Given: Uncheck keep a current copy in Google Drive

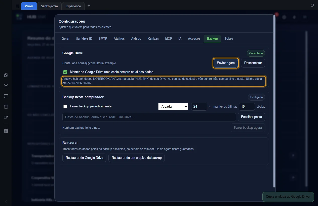Looking at the screenshot, I should 65,72.
